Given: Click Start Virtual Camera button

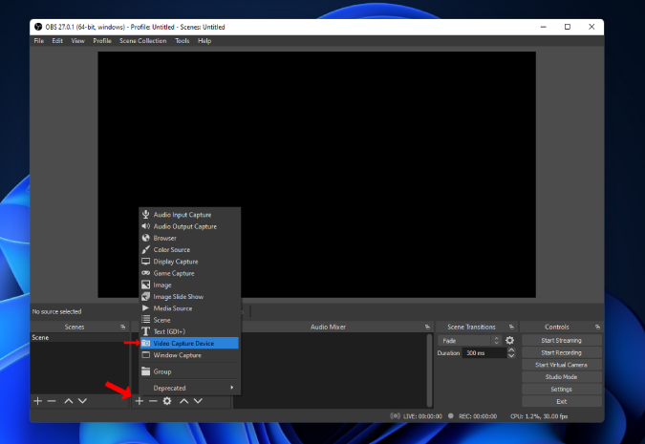Looking at the screenshot, I should [562, 365].
